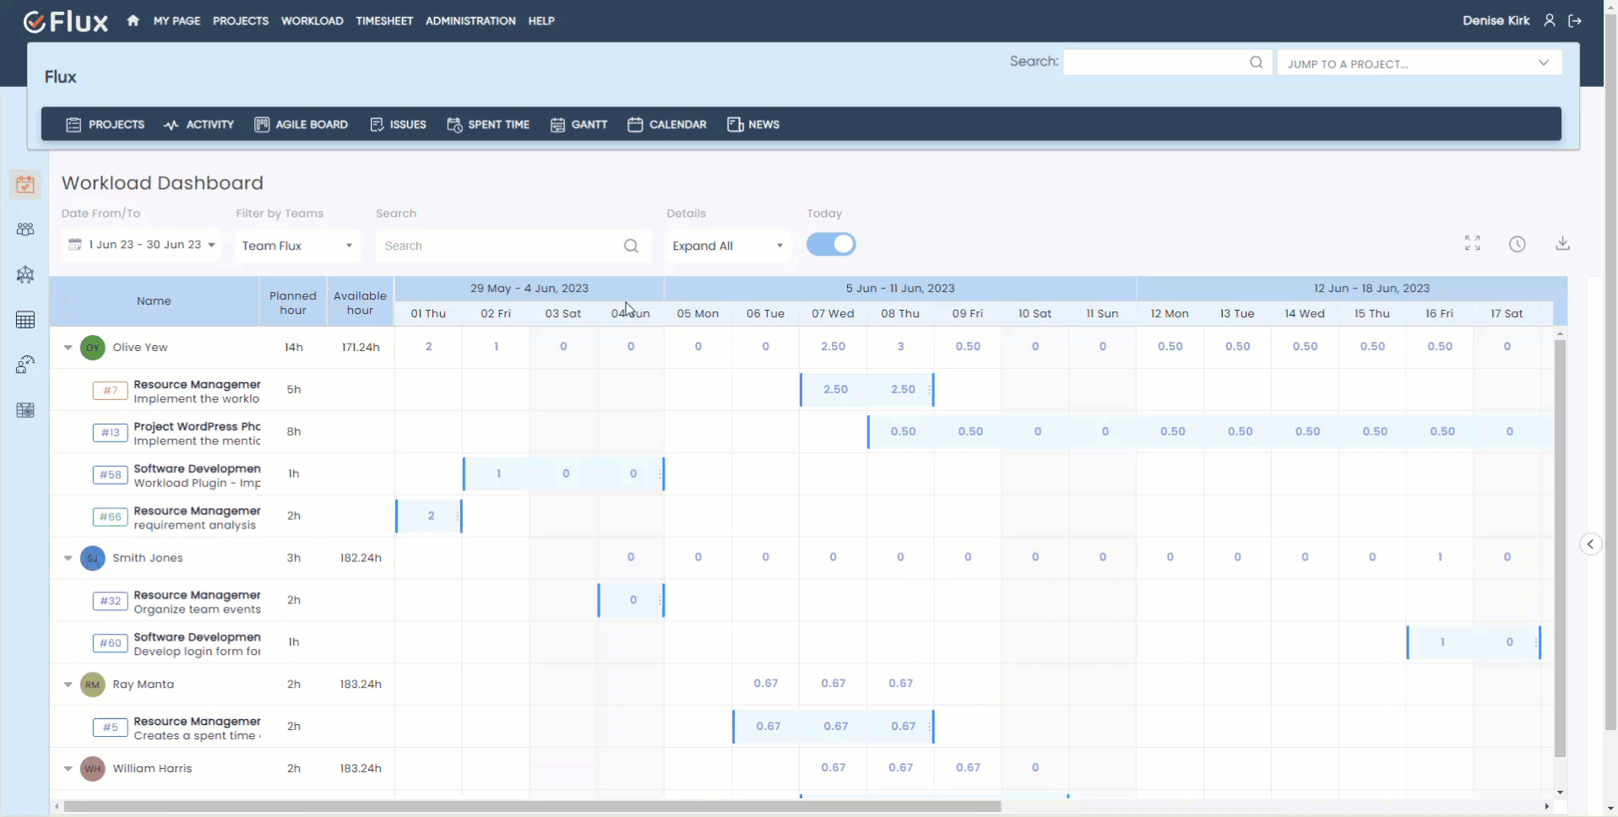
Task: Switch to the Gantt tab
Action: [579, 124]
